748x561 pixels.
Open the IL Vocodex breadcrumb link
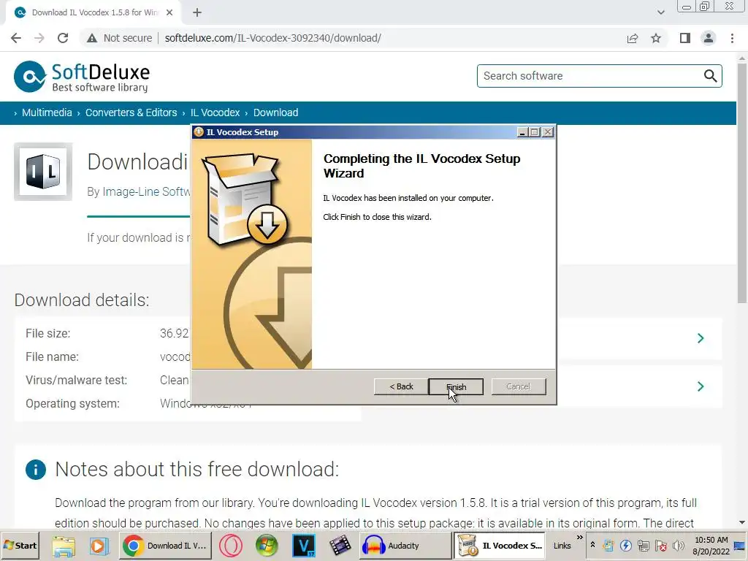tap(215, 113)
